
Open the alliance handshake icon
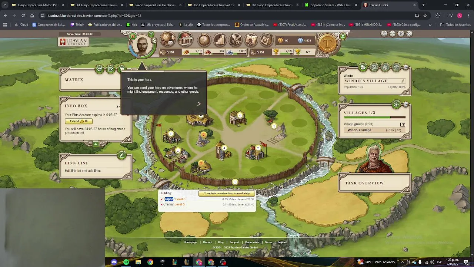click(x=99, y=69)
